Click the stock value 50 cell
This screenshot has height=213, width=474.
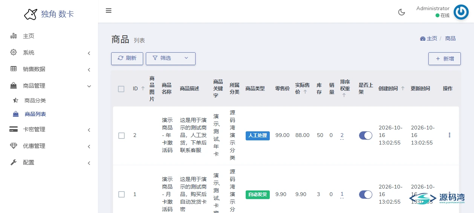click(320, 135)
